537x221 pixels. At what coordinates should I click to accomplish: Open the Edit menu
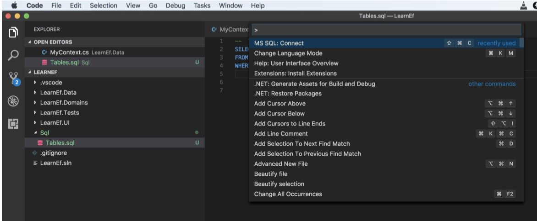click(76, 5)
